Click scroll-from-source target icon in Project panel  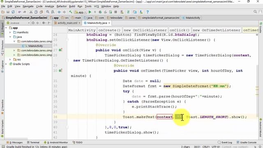click(x=33, y=23)
